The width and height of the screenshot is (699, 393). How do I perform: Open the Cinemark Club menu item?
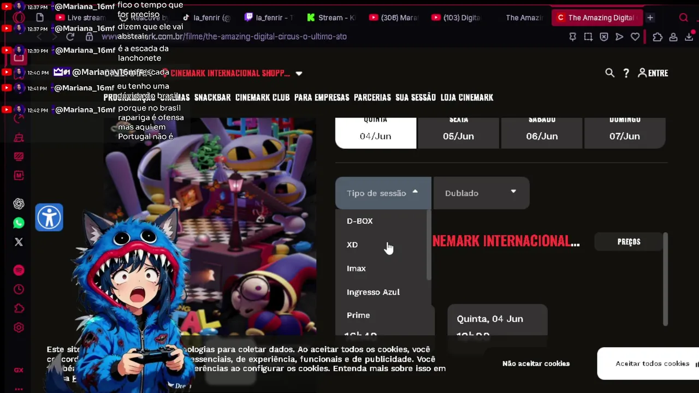pyautogui.click(x=262, y=98)
